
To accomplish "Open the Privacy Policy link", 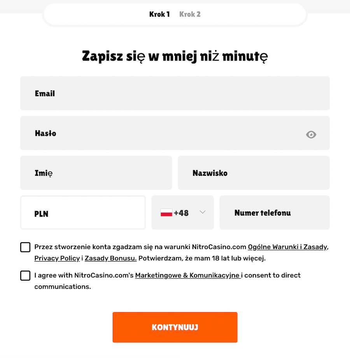I will pyautogui.click(x=57, y=258).
